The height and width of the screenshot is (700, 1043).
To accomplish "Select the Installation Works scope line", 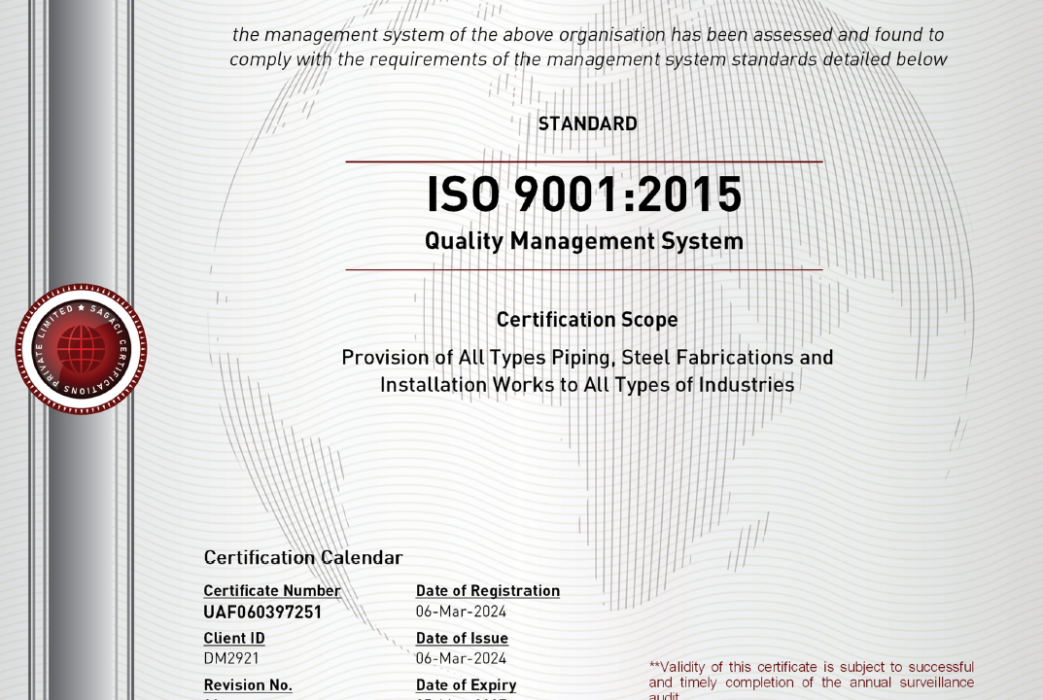I will tap(587, 384).
